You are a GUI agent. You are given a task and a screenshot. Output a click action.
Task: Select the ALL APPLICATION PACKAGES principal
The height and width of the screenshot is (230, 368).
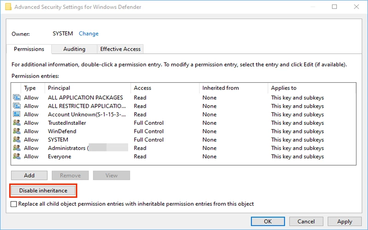pos(86,98)
